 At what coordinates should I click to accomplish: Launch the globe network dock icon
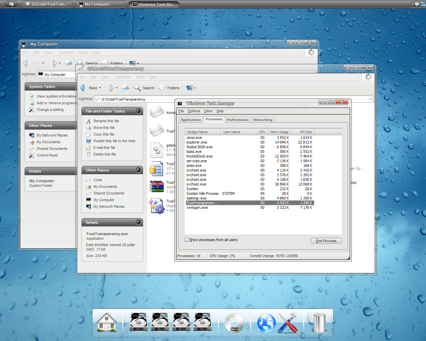[x=266, y=323]
